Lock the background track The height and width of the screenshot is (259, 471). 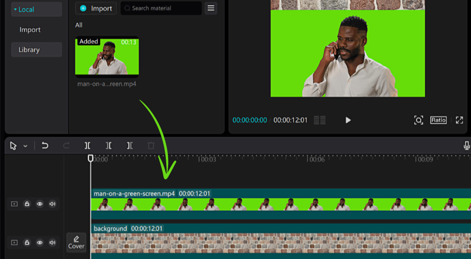[x=27, y=243]
